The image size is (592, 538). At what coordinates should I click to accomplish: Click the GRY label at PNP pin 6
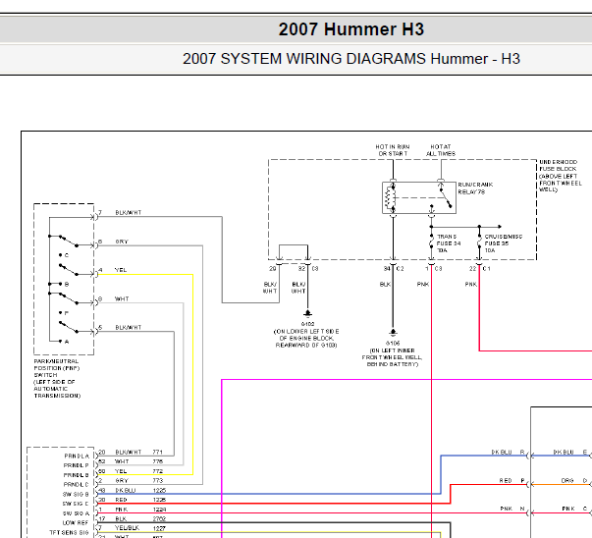pyautogui.click(x=122, y=242)
